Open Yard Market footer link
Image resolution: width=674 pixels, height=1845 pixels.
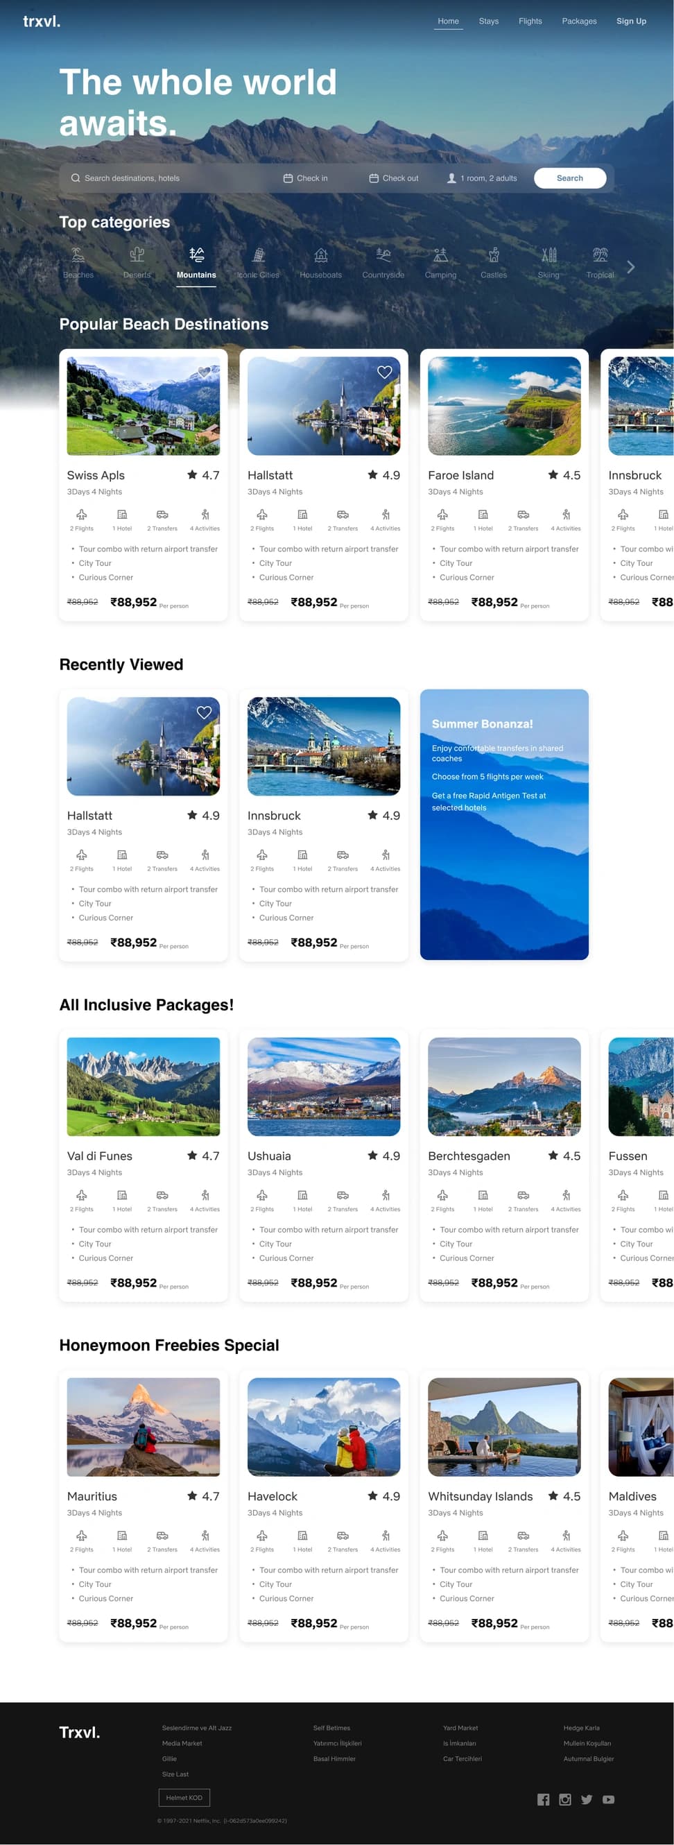[x=460, y=1728]
